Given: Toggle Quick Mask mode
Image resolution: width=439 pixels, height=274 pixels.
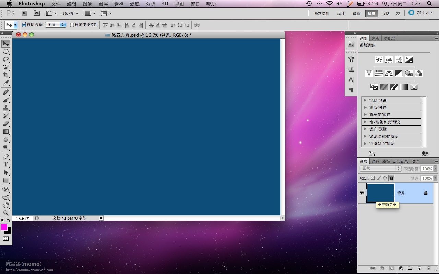Looking at the screenshot, I should click(6, 238).
